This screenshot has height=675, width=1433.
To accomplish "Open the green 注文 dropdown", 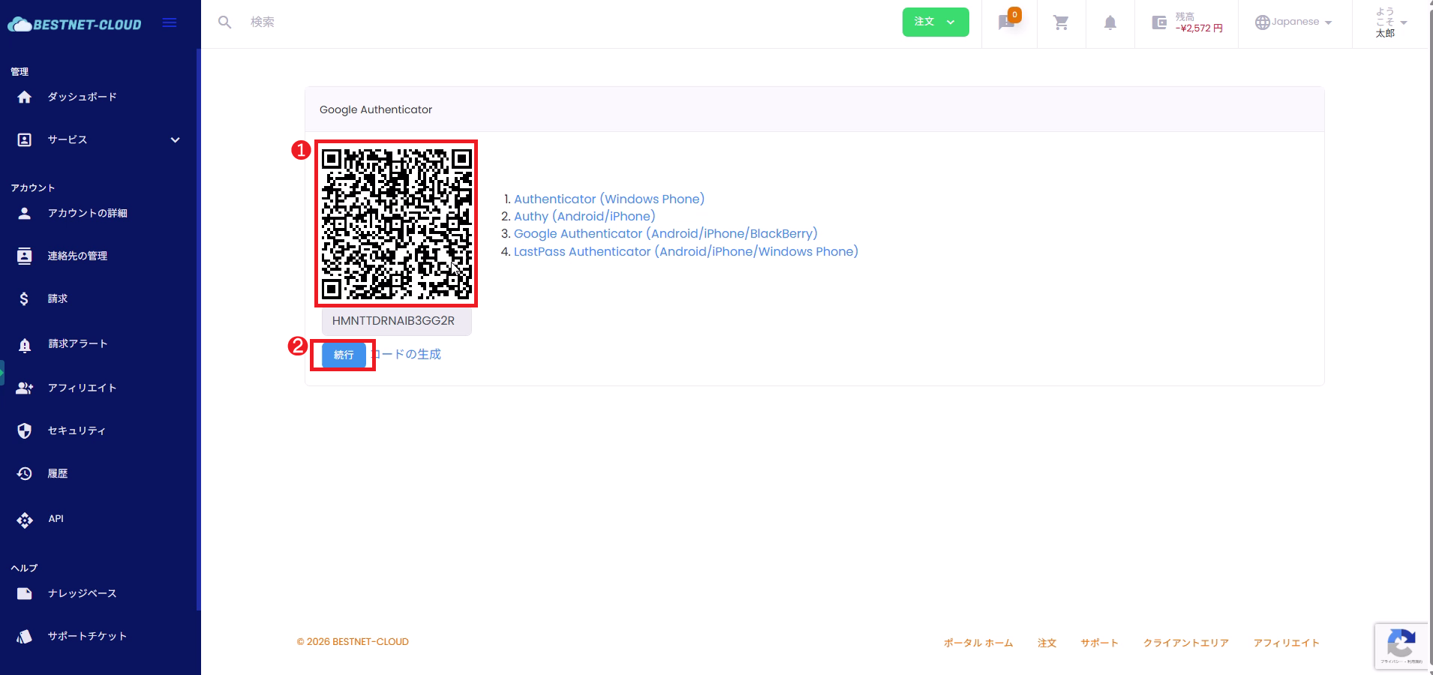I will [935, 22].
